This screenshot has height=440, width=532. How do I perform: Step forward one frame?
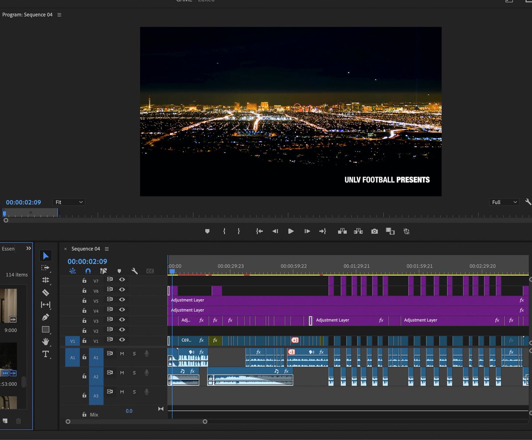click(307, 231)
